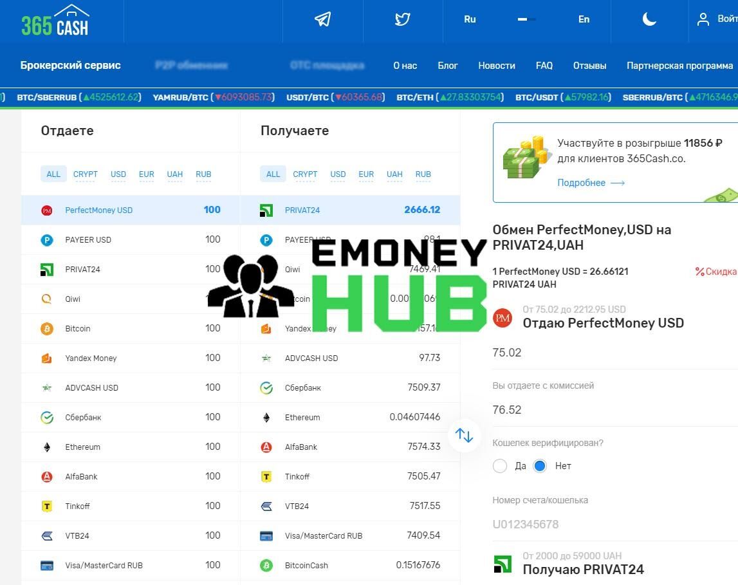Viewport: 738px width, 585px height.
Task: Select the BTC/ETH ticker pair
Action: pos(450,97)
